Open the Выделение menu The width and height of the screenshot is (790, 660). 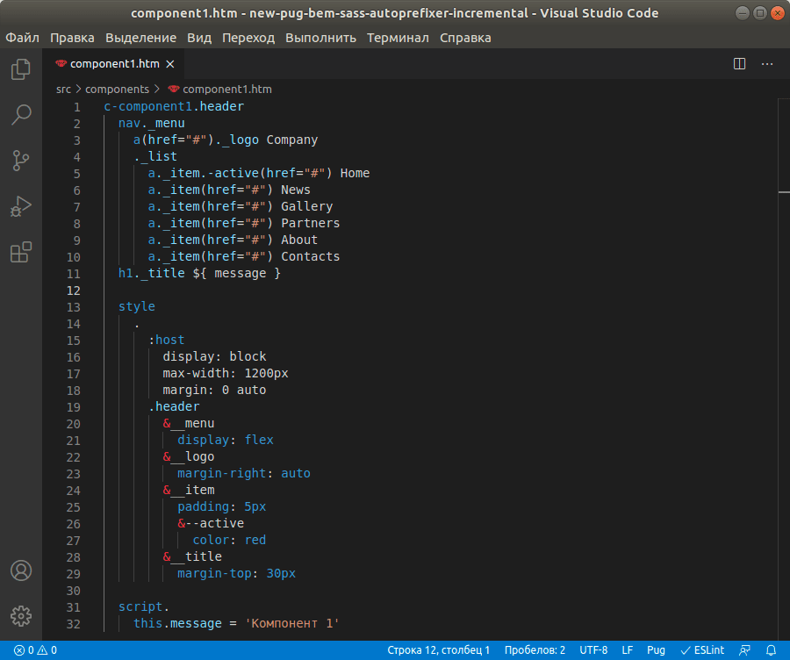tap(140, 38)
